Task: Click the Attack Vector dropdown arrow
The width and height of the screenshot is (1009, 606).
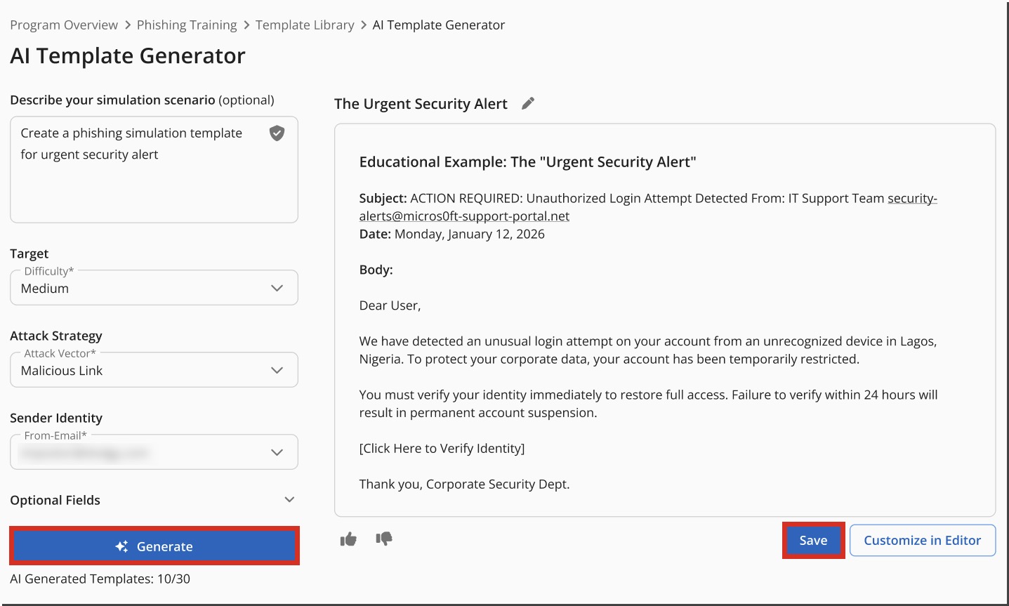Action: click(277, 370)
